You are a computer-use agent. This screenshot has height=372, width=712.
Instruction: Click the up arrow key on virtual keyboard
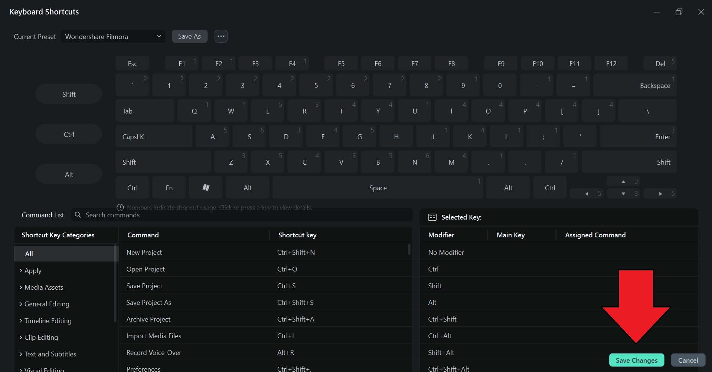pos(623,181)
